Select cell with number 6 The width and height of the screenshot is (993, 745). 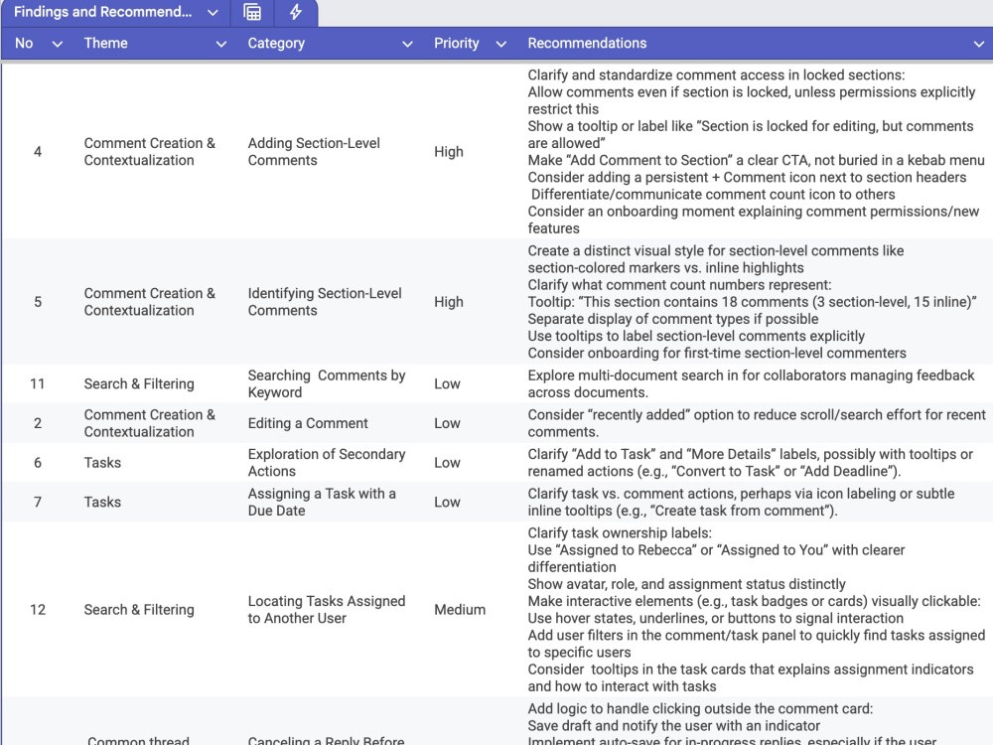click(38, 463)
